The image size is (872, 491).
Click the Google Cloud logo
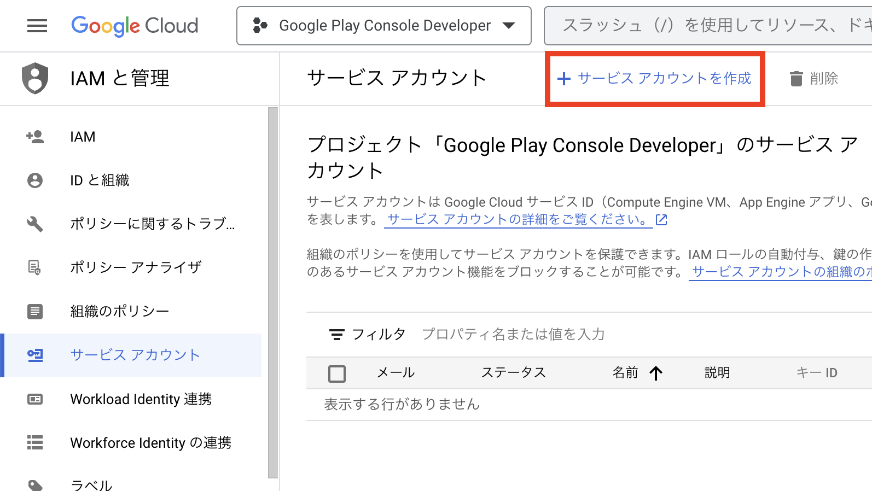(x=135, y=26)
